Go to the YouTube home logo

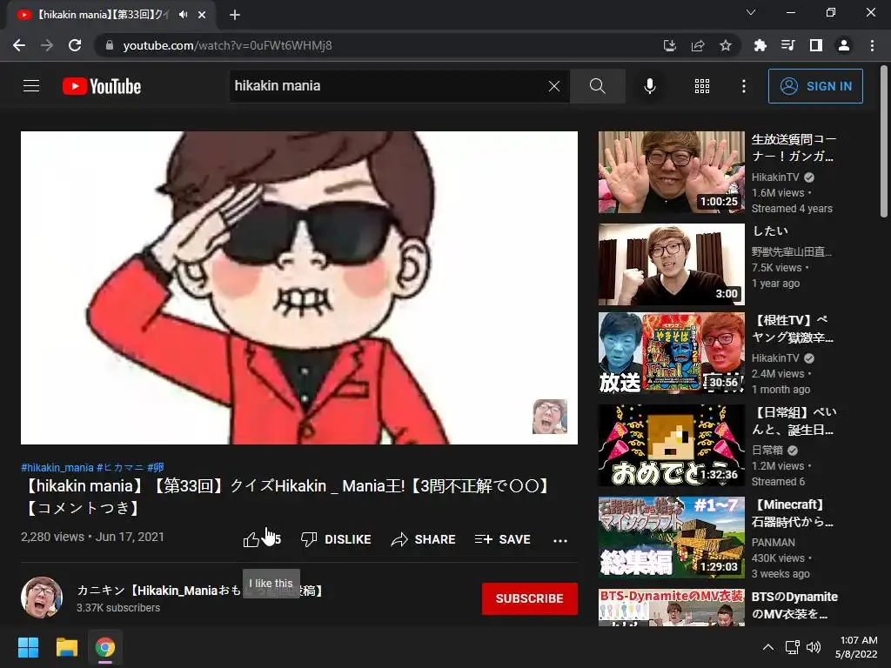[x=102, y=86]
